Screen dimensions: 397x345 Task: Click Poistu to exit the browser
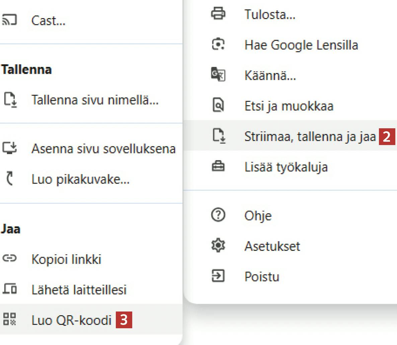pos(262,277)
